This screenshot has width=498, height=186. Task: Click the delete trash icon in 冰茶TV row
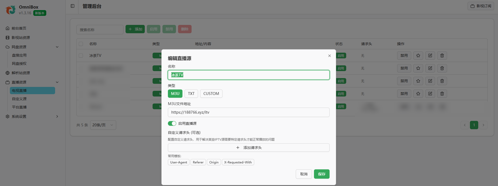point(442,56)
